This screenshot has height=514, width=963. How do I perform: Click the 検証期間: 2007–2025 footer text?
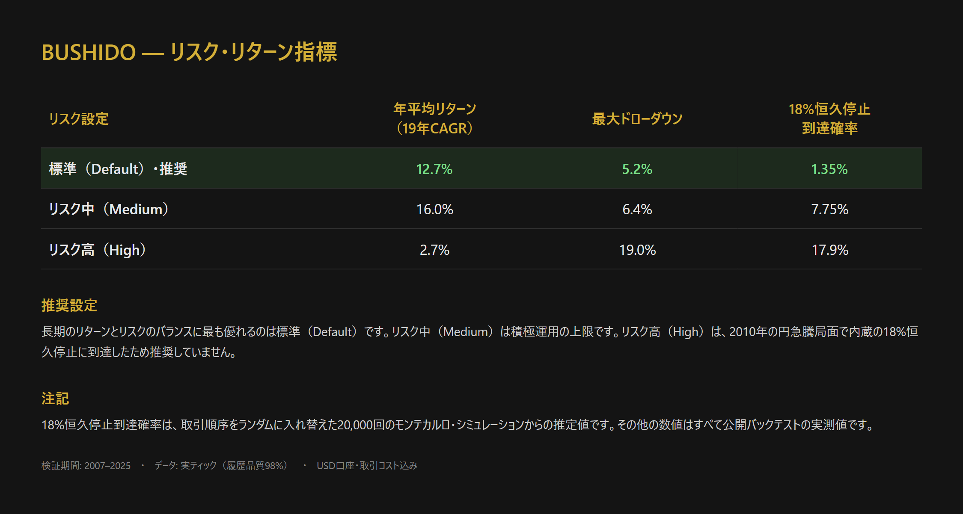(x=86, y=466)
